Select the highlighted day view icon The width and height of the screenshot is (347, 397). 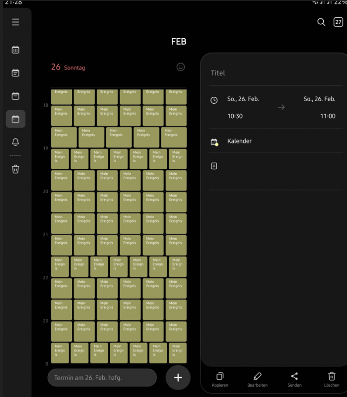point(15,119)
